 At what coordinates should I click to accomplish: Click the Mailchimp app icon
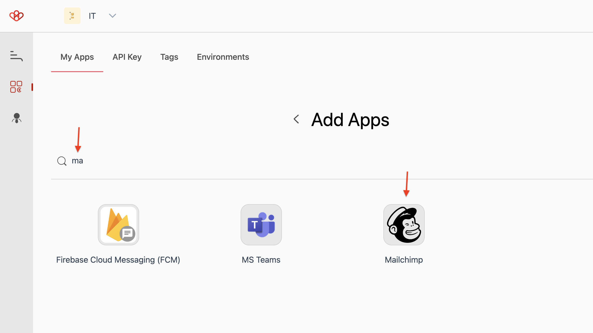click(x=404, y=224)
